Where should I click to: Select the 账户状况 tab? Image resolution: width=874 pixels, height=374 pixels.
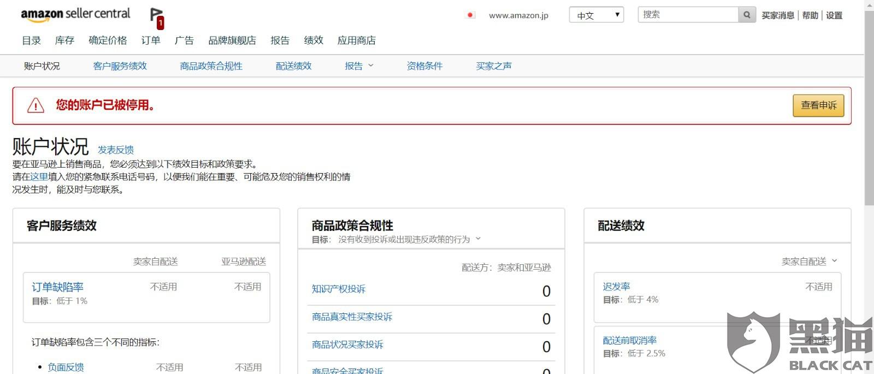42,66
